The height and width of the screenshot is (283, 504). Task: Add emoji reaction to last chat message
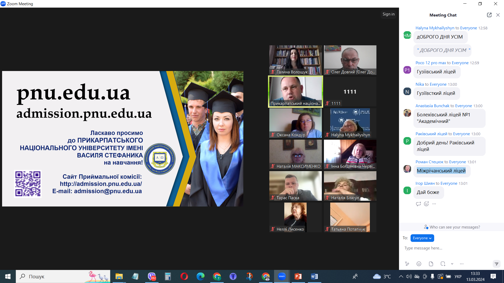[426, 204]
